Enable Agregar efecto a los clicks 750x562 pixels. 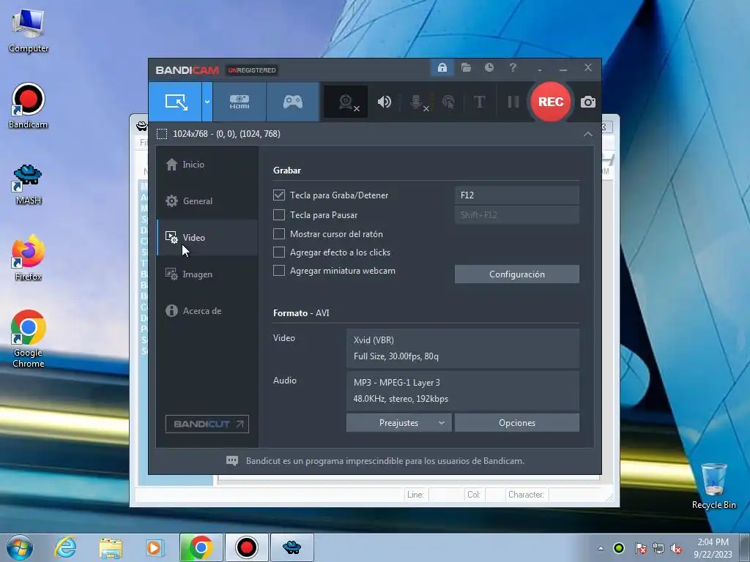point(279,252)
